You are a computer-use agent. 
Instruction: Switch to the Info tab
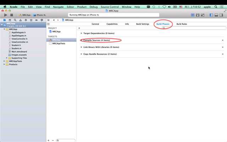(x=127, y=24)
